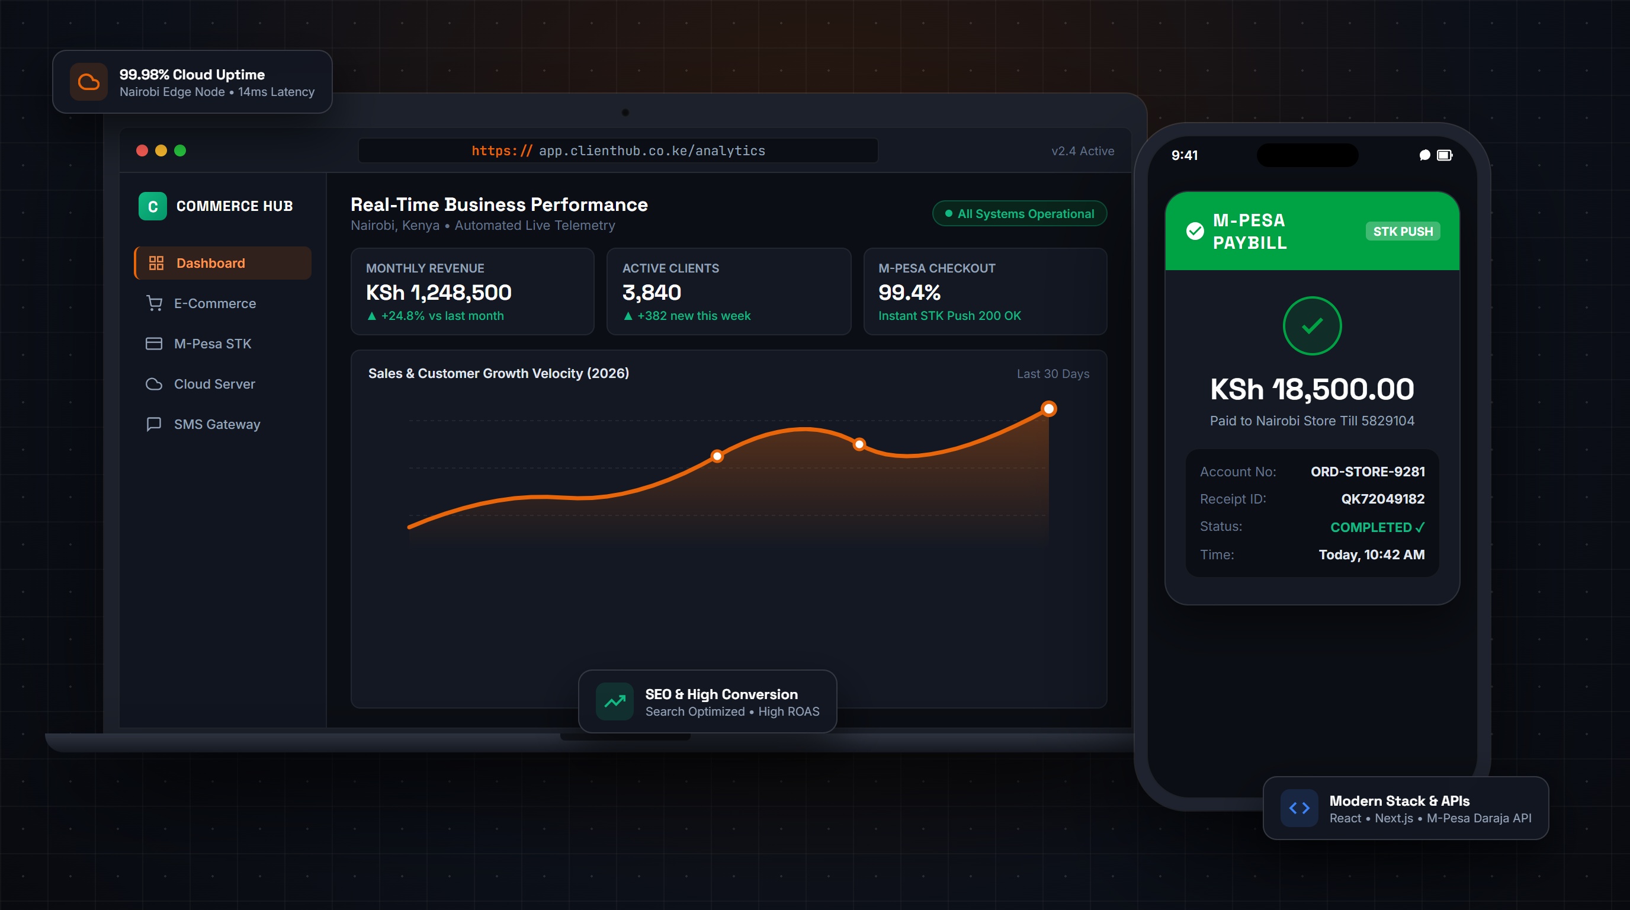Click the Last 30 Days chart range label
The image size is (1630, 910).
[1053, 374]
